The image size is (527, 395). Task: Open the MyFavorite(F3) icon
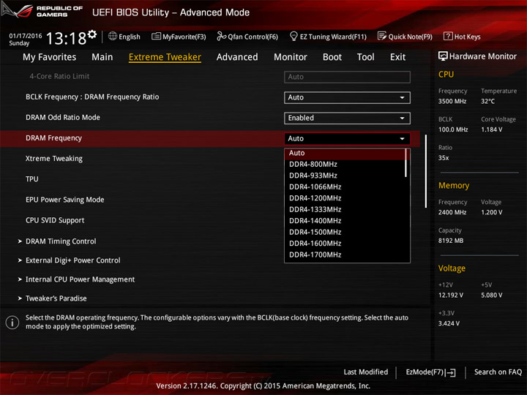(x=156, y=37)
